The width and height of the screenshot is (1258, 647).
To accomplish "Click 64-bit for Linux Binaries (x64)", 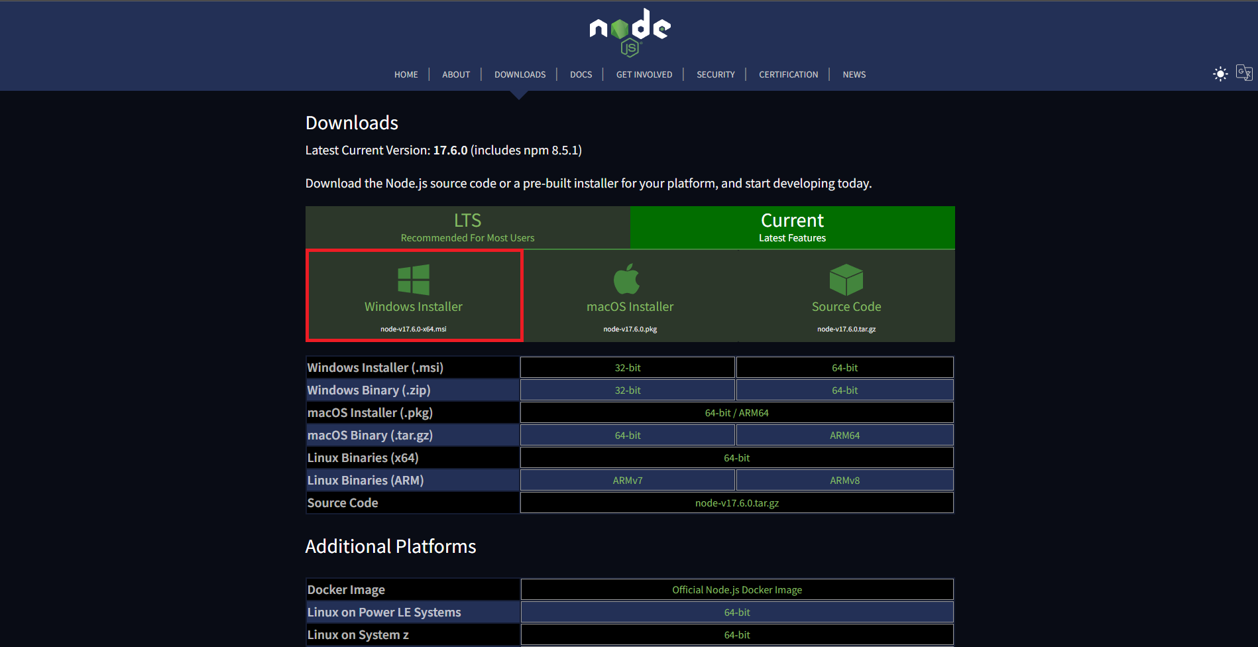I will point(737,457).
